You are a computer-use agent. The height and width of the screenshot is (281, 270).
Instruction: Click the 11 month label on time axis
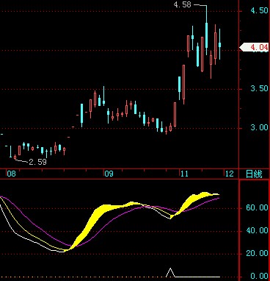tap(185, 174)
